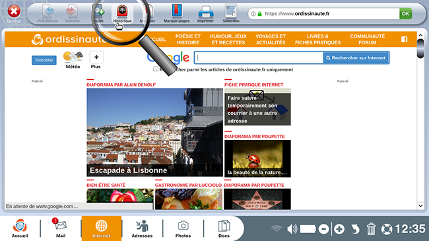Viewport: 429px width, 241px height.
Task: Click the scrollbar up arrow
Action: tap(420, 36)
